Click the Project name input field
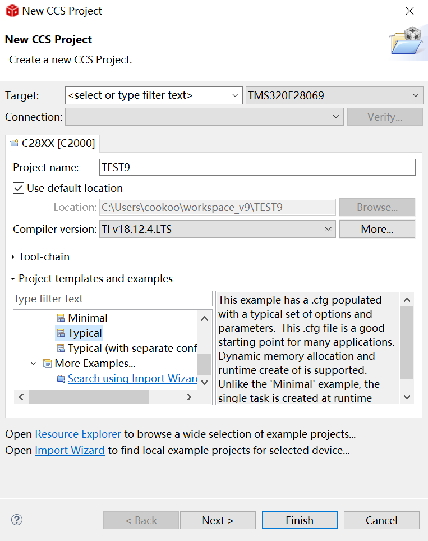428x541 pixels. pos(257,167)
